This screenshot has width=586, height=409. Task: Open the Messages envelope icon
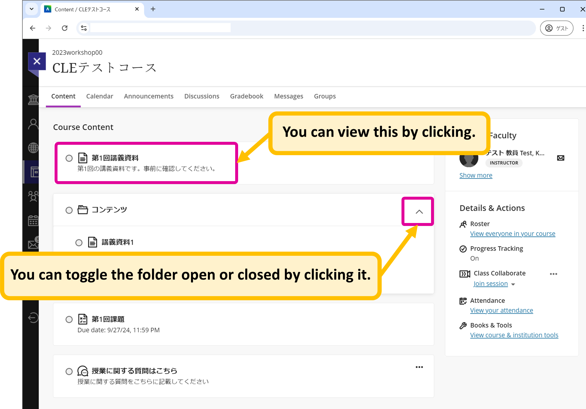33,244
